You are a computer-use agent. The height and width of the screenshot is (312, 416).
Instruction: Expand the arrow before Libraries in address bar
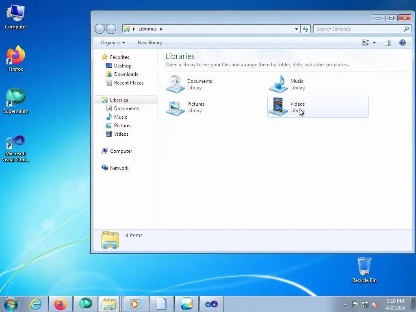[134, 29]
